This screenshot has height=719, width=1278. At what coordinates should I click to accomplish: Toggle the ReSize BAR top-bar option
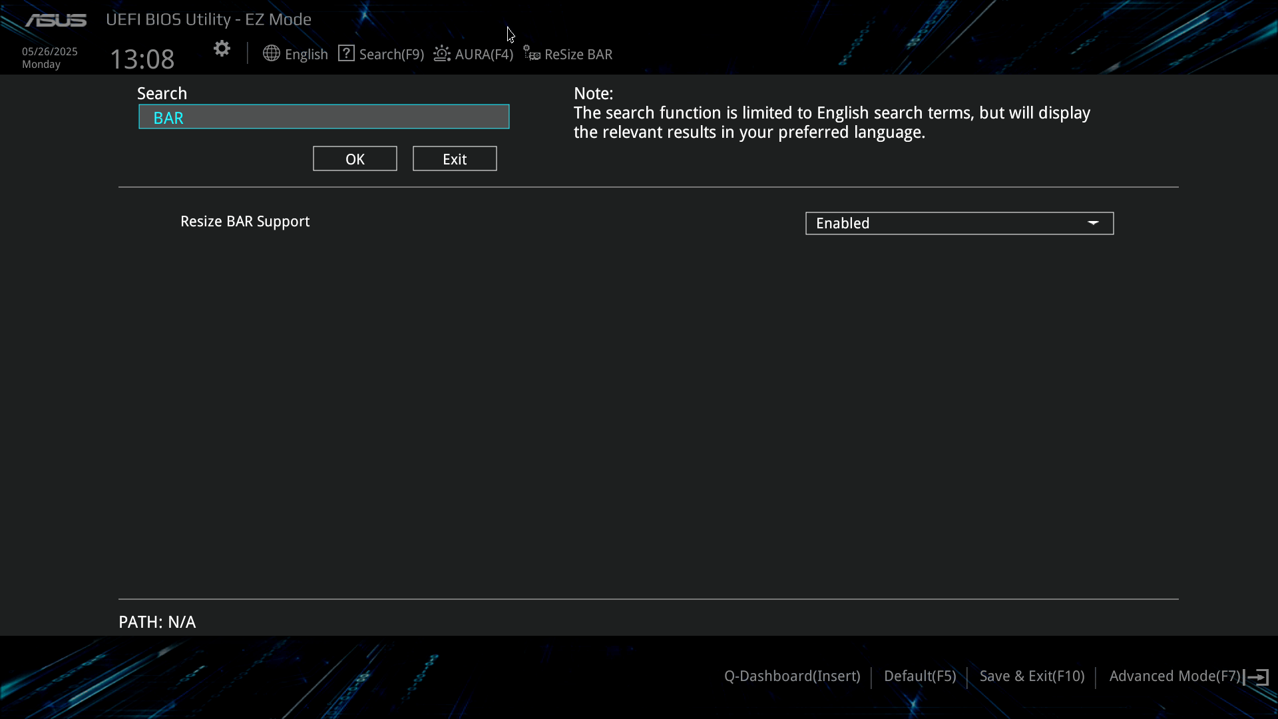578,55
